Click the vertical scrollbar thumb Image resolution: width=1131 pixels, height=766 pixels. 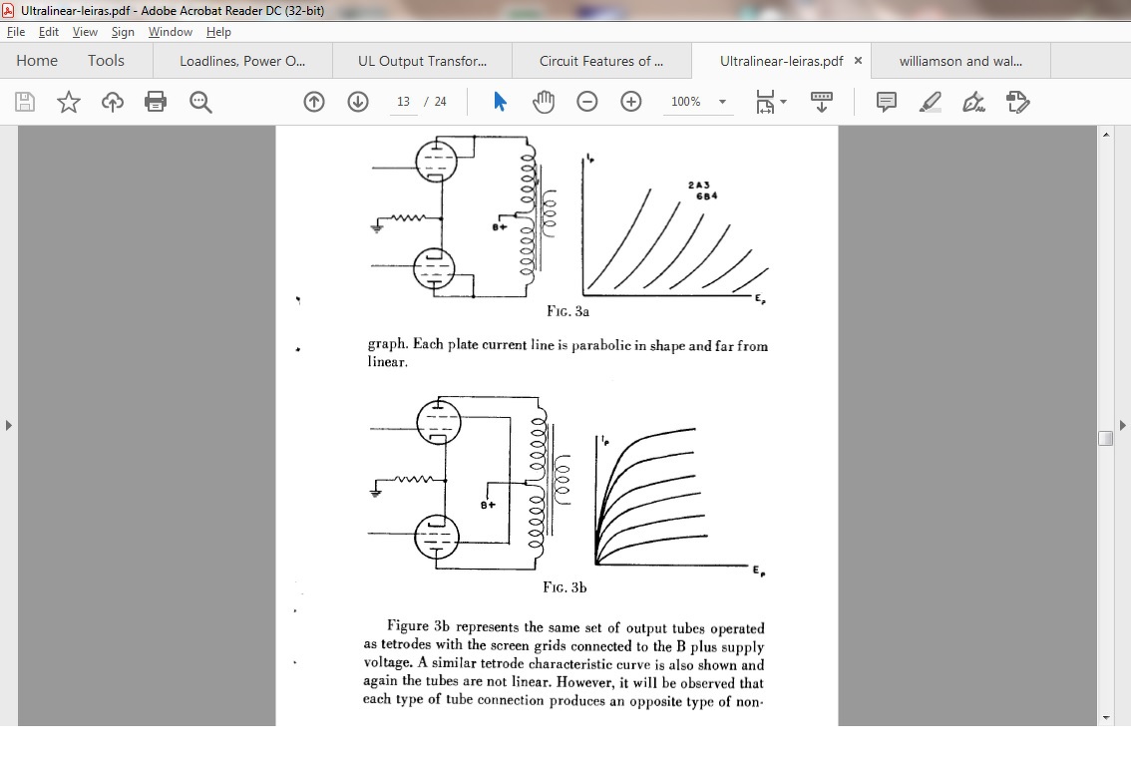[x=1106, y=438]
